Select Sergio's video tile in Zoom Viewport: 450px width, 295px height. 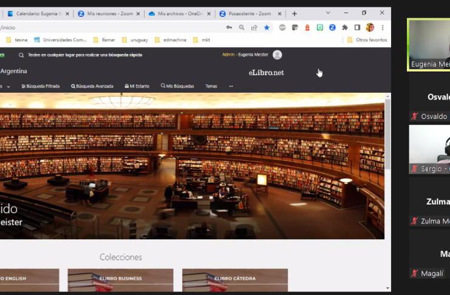[429, 149]
